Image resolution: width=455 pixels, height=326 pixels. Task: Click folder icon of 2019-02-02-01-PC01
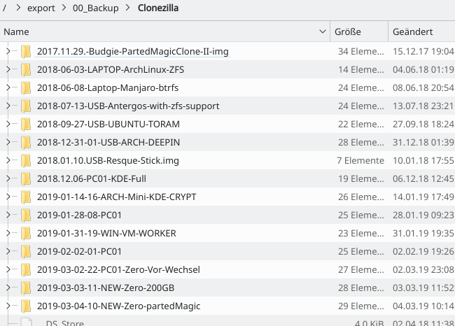tap(27, 252)
